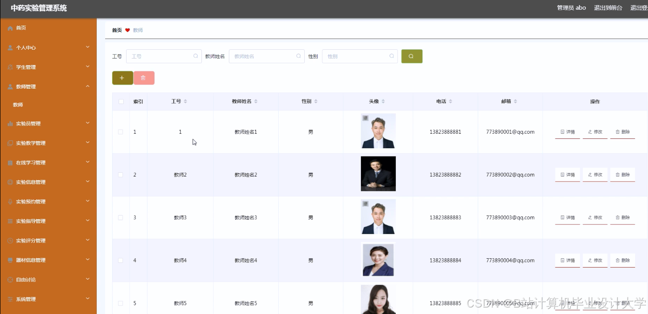This screenshot has height=314, width=648.
Task: Click avatar thumbnail of 教师姓名4
Action: [x=378, y=260]
